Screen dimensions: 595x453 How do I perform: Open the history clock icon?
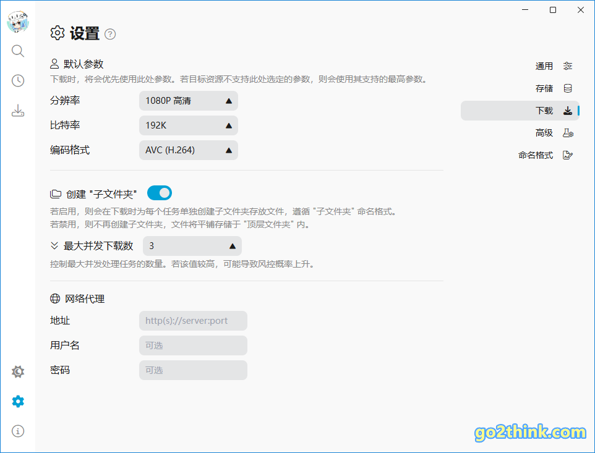click(x=18, y=80)
